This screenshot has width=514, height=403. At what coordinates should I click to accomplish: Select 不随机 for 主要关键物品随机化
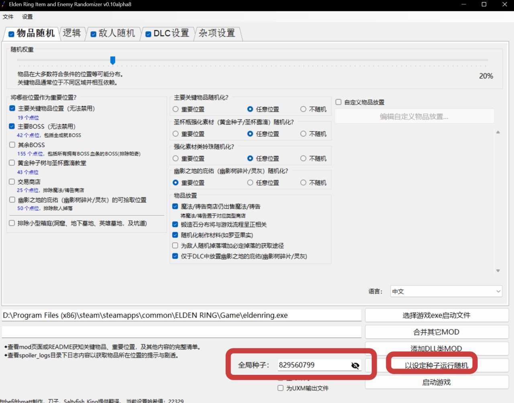(303, 109)
